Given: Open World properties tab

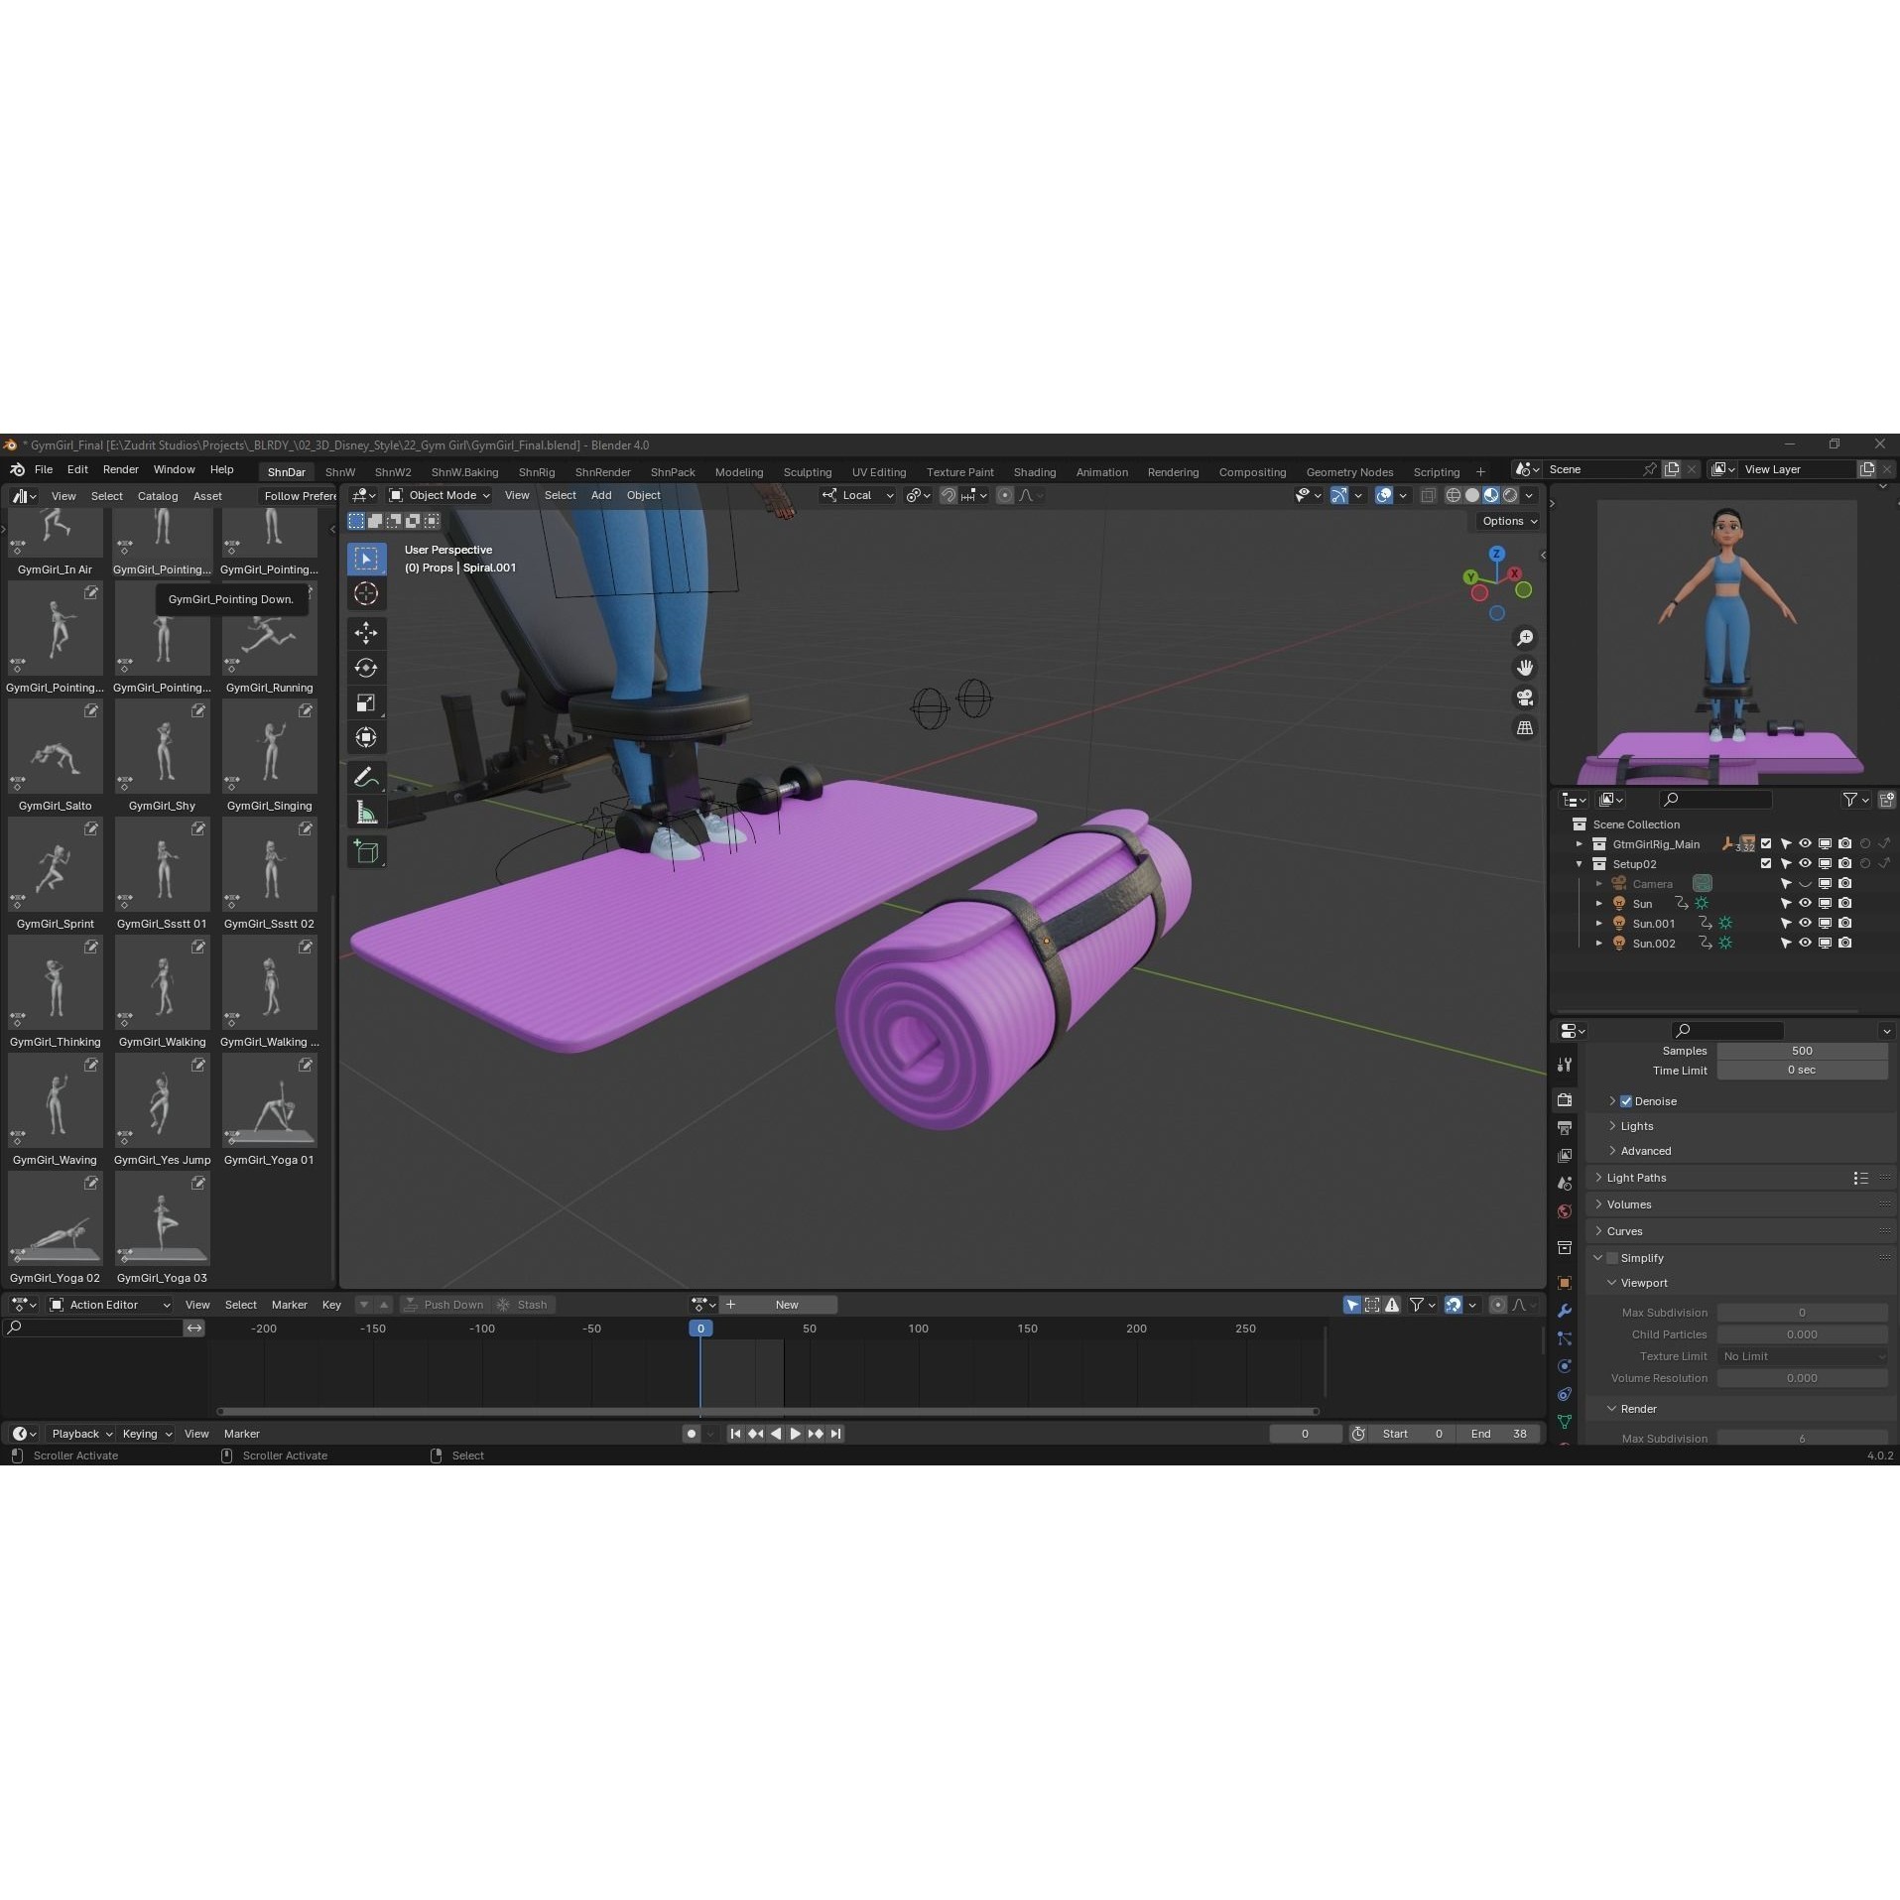Looking at the screenshot, I should point(1565,1211).
